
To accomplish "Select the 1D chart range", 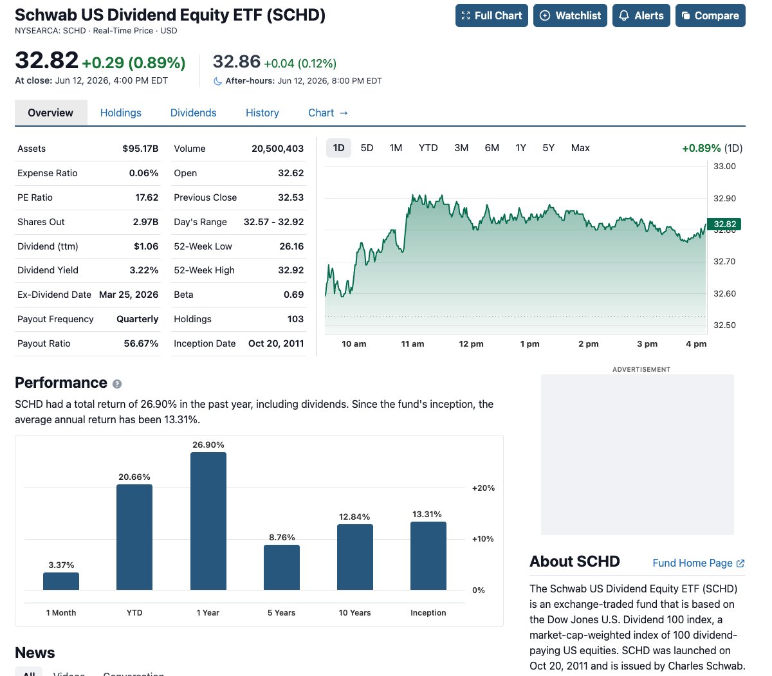I will tap(339, 148).
